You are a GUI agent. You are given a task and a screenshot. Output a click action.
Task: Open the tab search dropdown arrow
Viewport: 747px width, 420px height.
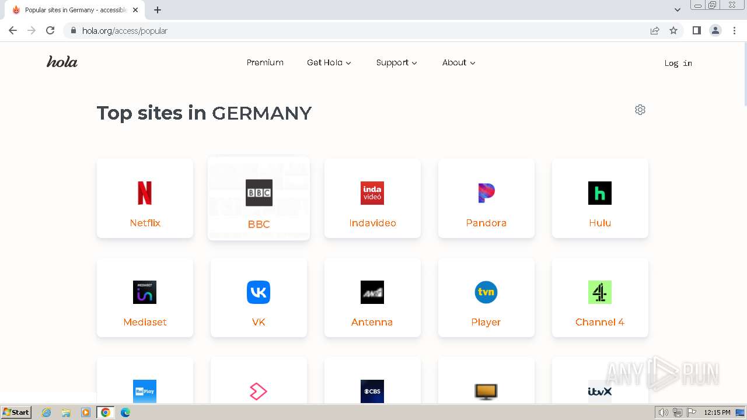[678, 10]
